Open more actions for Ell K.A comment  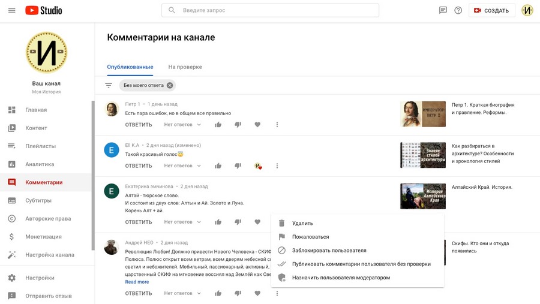pyautogui.click(x=277, y=165)
